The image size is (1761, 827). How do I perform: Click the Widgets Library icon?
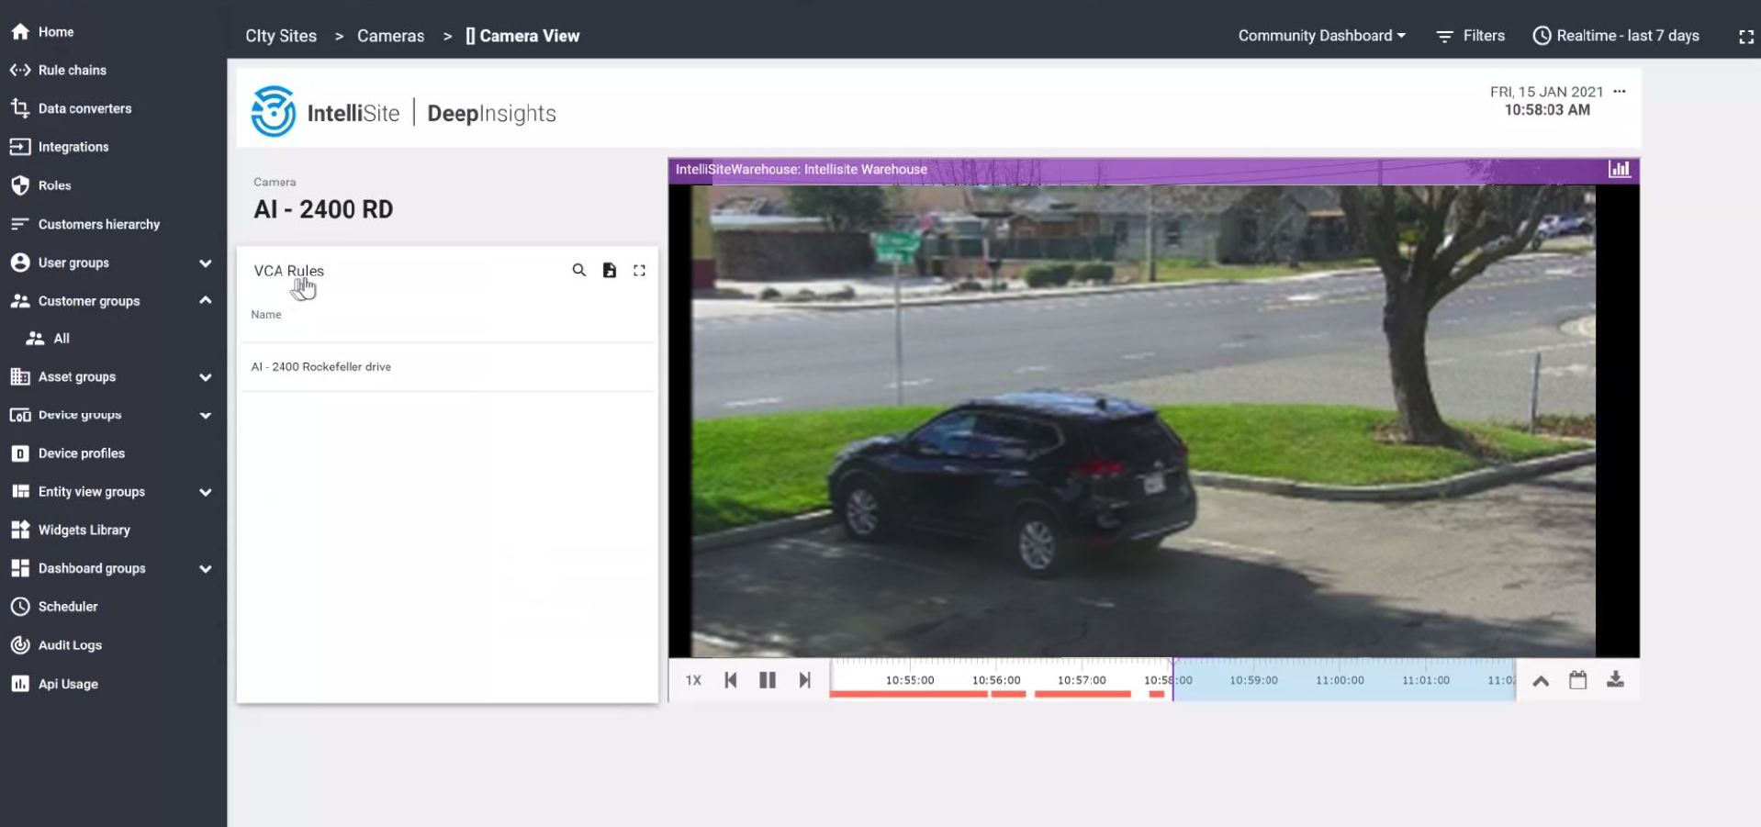pyautogui.click(x=20, y=530)
